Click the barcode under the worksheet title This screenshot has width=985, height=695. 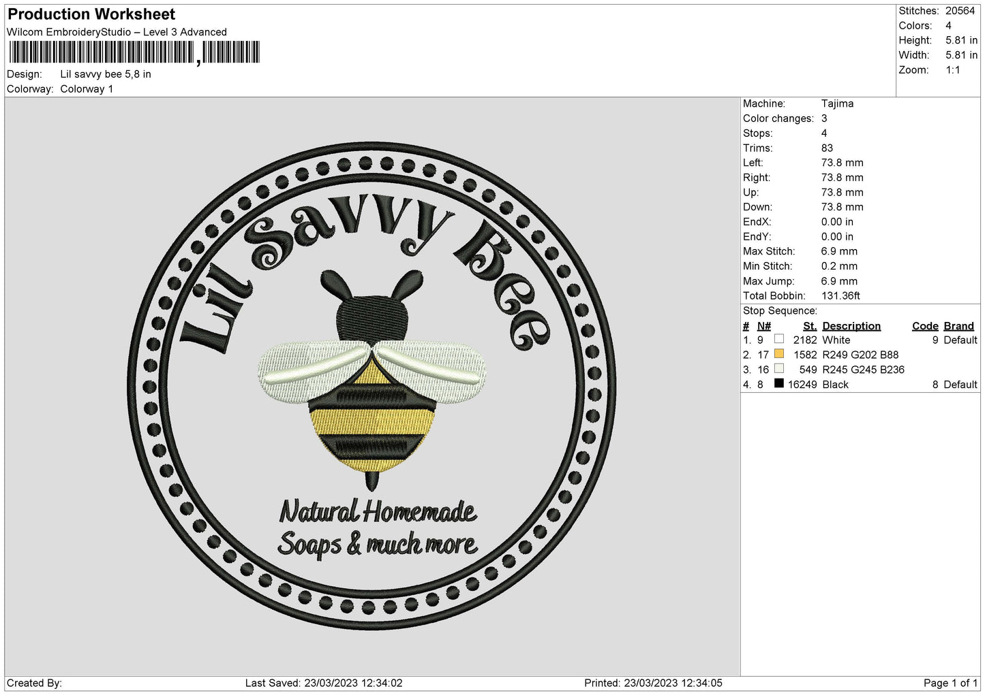click(134, 52)
